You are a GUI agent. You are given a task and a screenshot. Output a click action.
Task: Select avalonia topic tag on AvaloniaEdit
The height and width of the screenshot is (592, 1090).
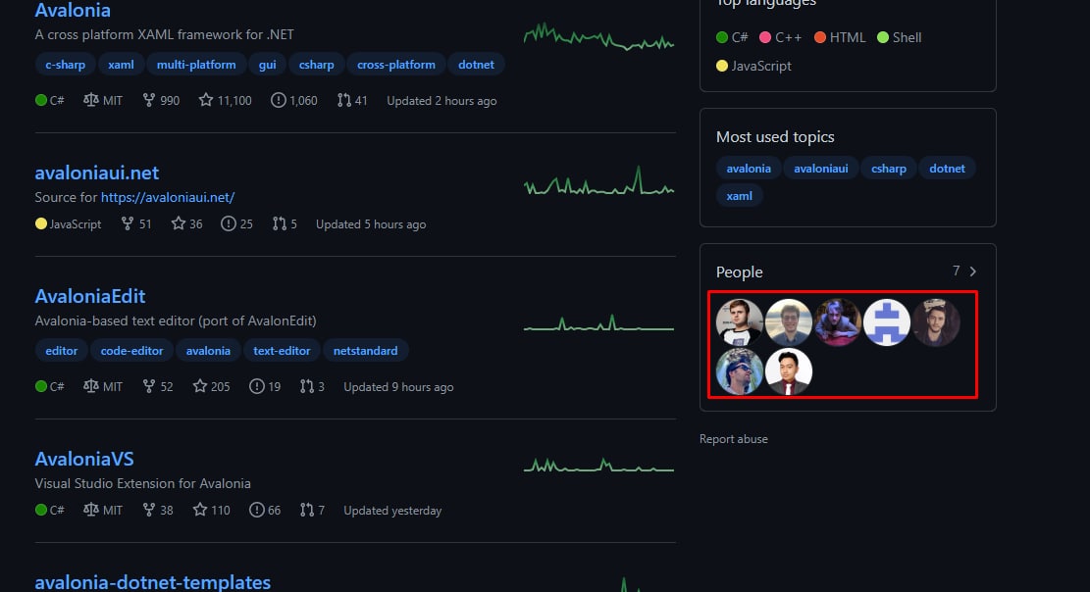208,351
